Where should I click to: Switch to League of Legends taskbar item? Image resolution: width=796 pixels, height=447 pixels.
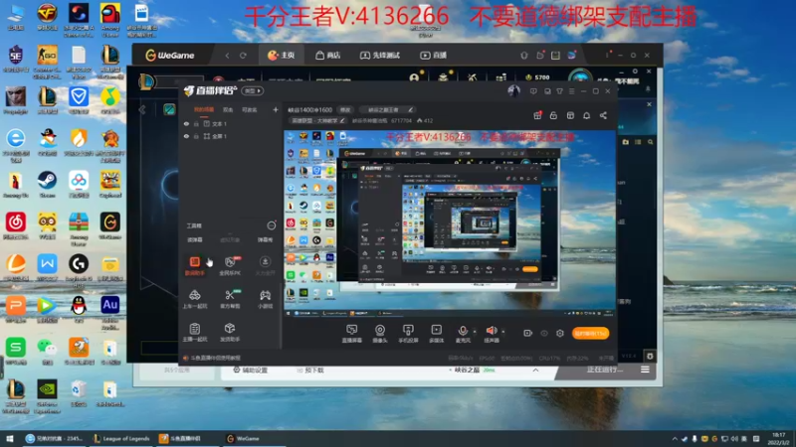(121, 438)
